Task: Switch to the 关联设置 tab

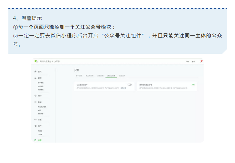Action: coord(101,76)
